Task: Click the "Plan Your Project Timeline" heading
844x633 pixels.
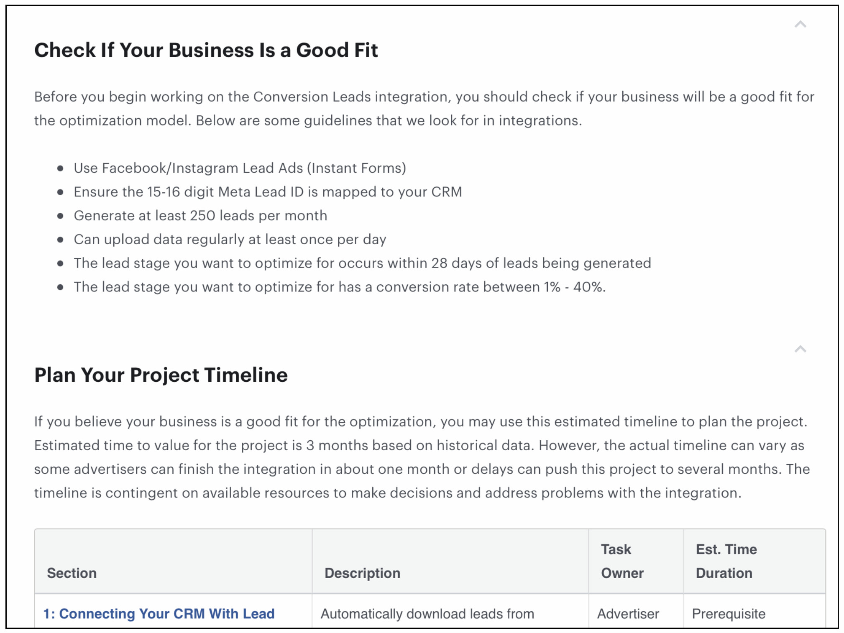Action: pyautogui.click(x=161, y=375)
